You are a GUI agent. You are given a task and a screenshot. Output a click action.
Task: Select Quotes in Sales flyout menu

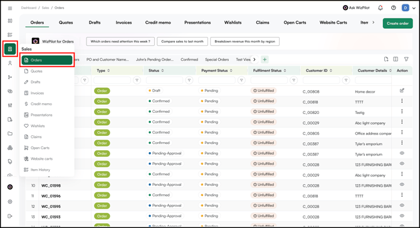point(47,71)
